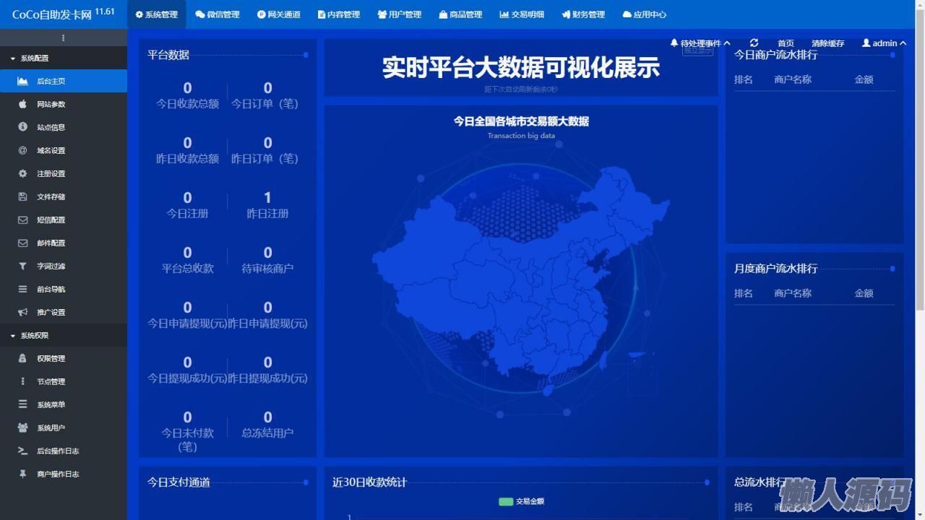Collapse the sidebar with the three-dot handle
Screen dimensions: 925x520
point(63,38)
